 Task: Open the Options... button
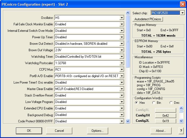[97, 131]
